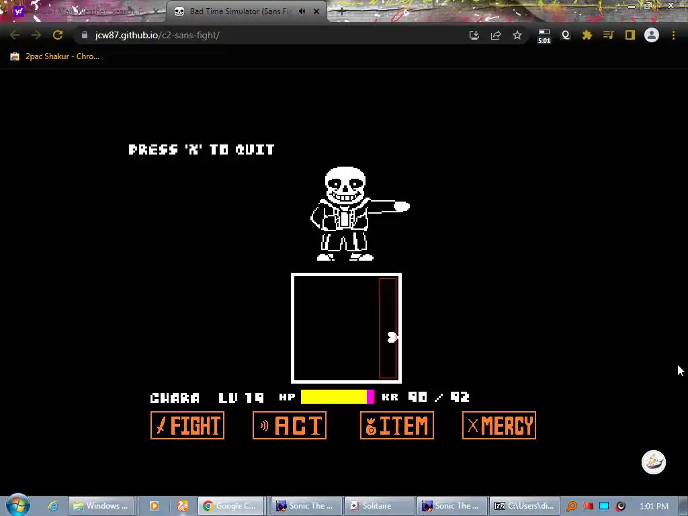
Task: Open the 2pac Shakur bookmark
Action: pos(55,56)
